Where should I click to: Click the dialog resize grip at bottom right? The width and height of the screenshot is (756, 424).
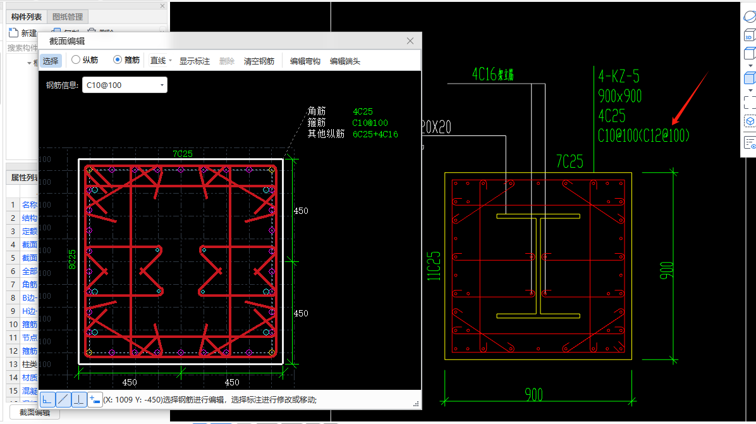tap(416, 404)
